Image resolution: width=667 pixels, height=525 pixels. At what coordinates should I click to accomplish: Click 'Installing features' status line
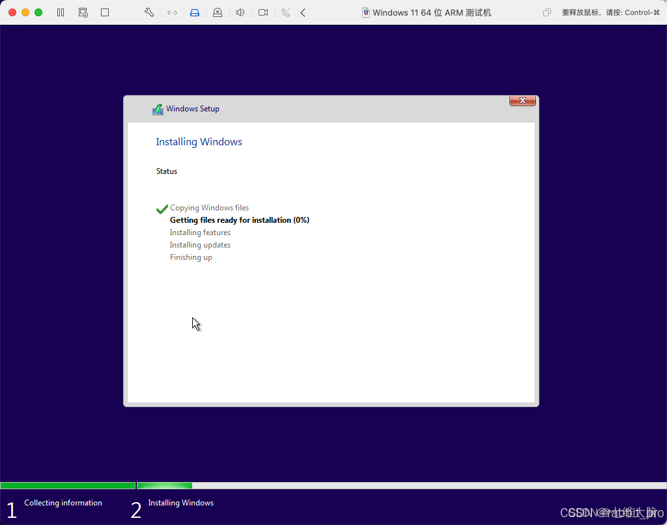[x=200, y=233]
